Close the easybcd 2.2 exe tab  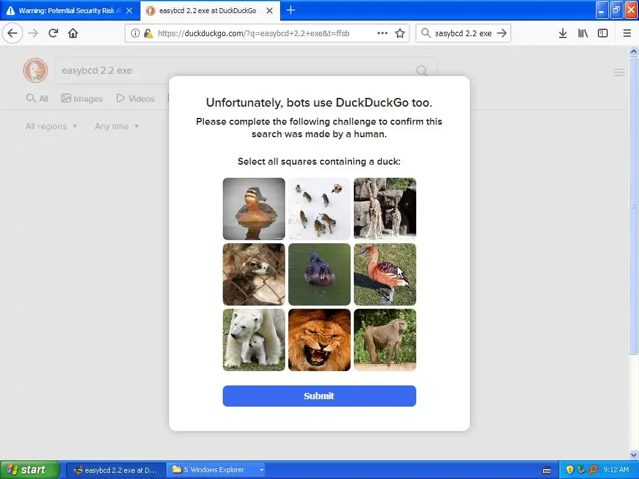point(270,11)
